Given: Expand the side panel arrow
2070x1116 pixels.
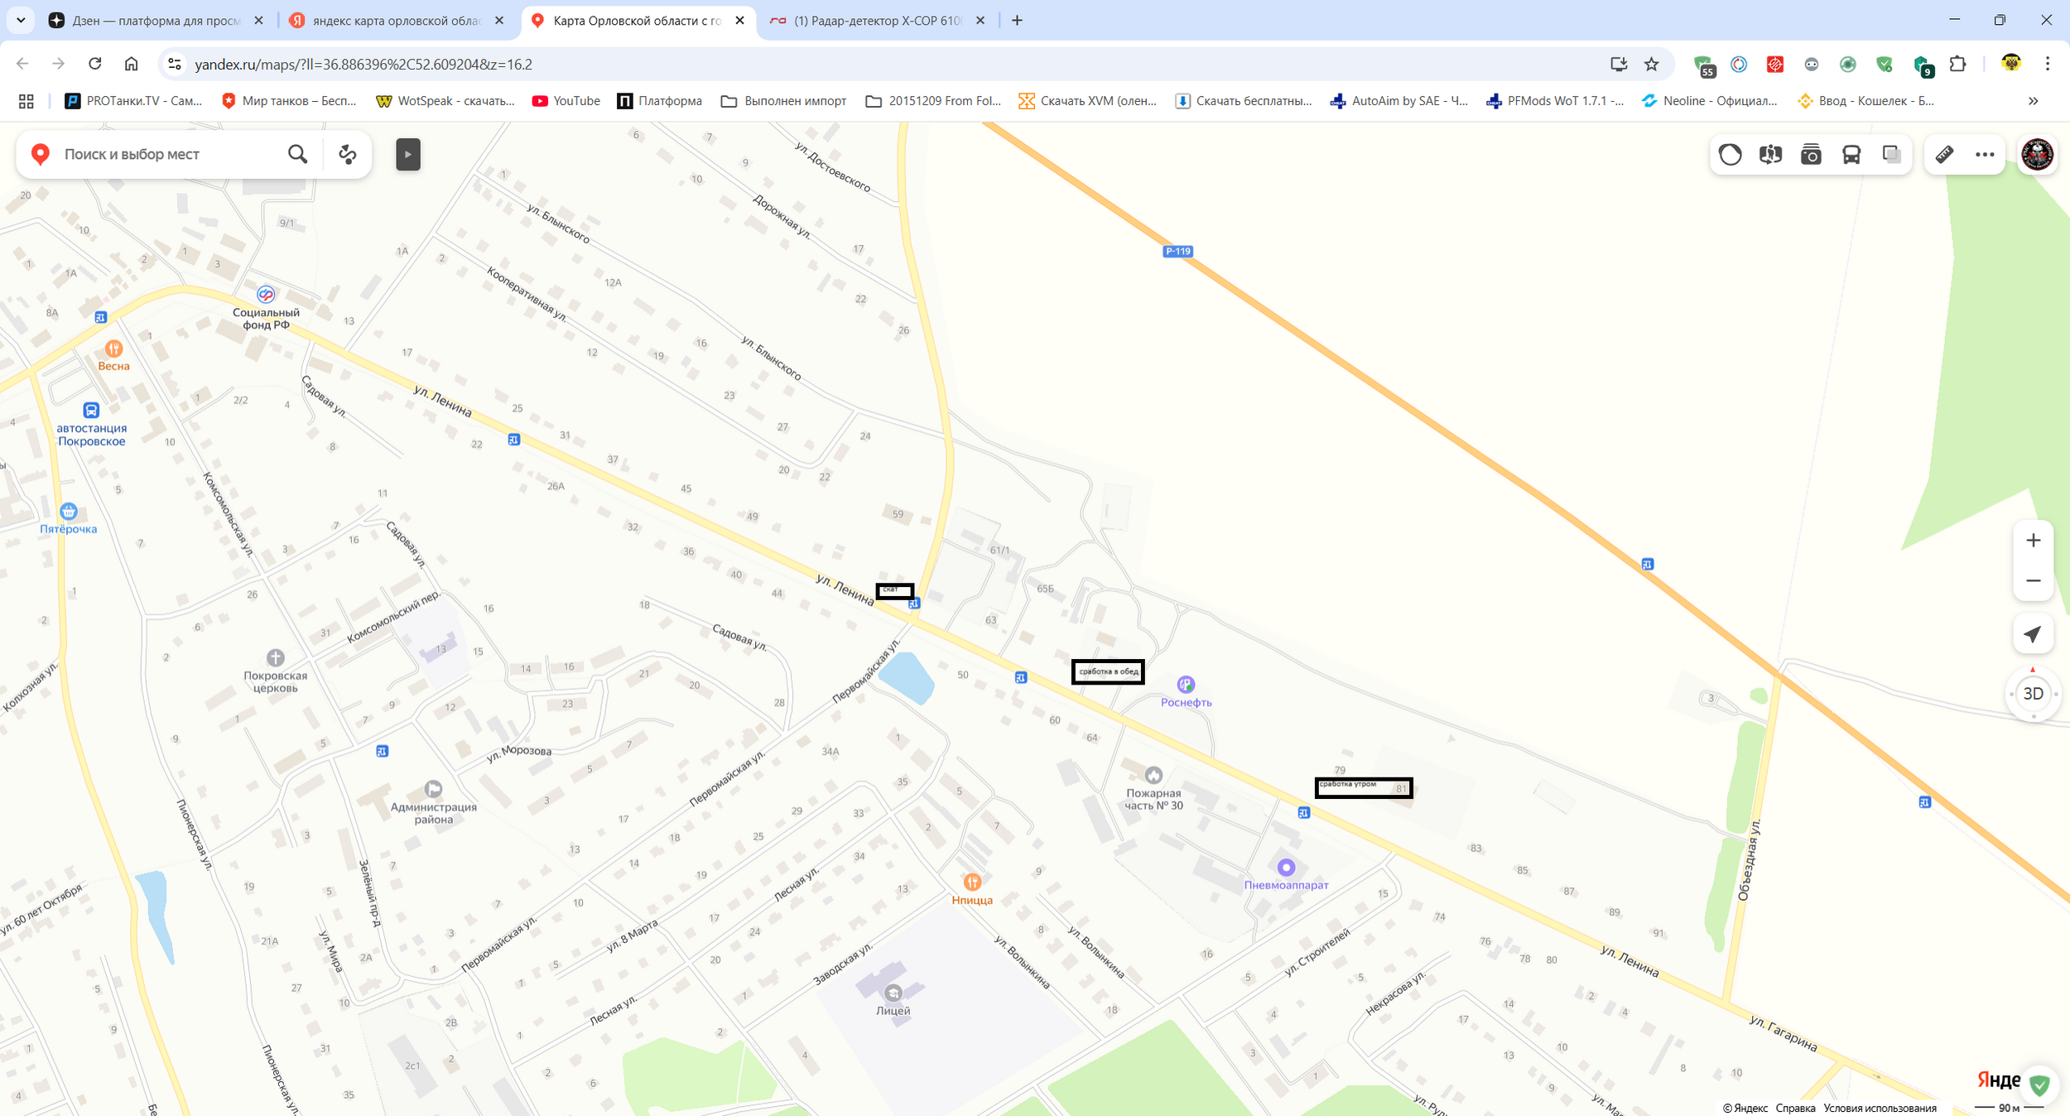Looking at the screenshot, I should (x=408, y=154).
